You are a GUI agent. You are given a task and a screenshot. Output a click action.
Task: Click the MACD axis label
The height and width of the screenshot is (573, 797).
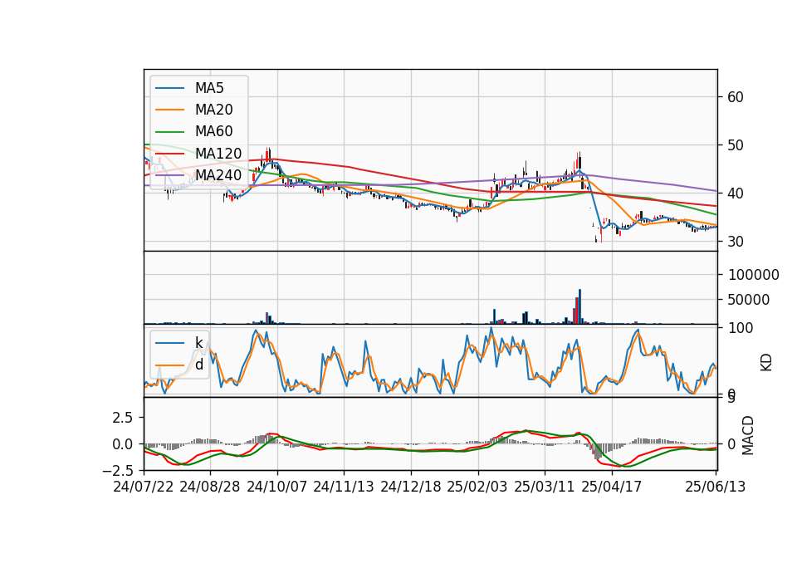tap(748, 435)
